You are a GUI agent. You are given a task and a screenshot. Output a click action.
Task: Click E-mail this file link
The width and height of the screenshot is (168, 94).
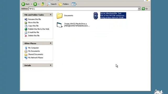click(x=33, y=32)
